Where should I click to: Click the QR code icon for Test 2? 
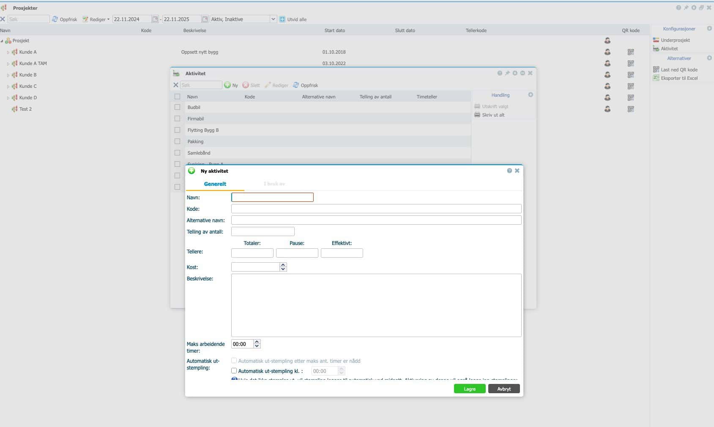pos(631,109)
